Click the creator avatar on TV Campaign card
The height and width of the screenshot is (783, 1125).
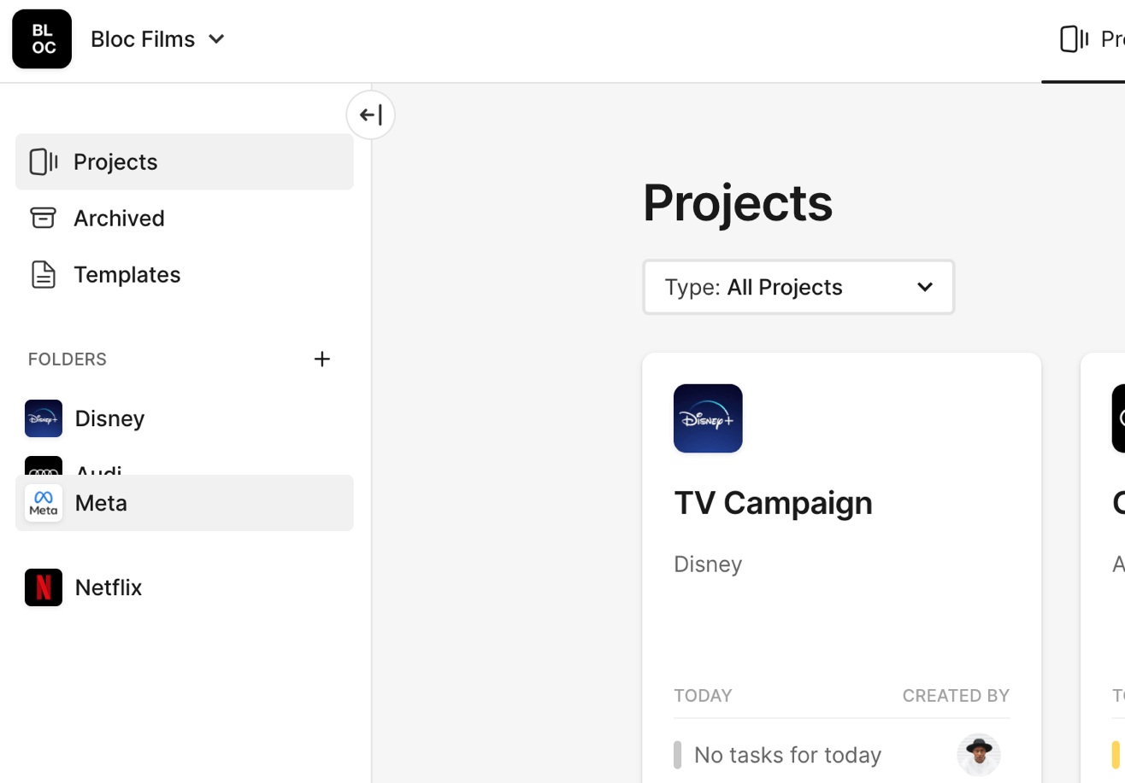point(978,755)
